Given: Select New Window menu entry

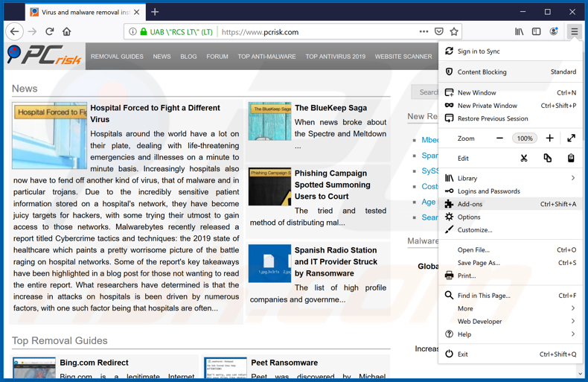Looking at the screenshot, I should (x=510, y=92).
